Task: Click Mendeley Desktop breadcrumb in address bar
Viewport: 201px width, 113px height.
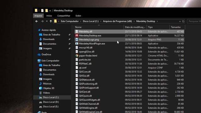Action: coord(146,21)
